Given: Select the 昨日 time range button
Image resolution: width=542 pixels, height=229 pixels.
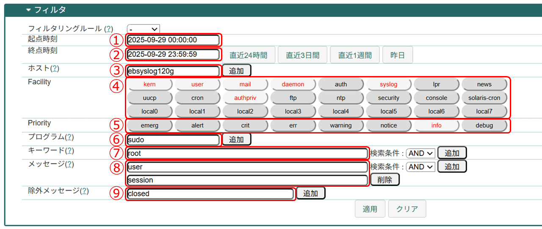Looking at the screenshot, I should [397, 55].
